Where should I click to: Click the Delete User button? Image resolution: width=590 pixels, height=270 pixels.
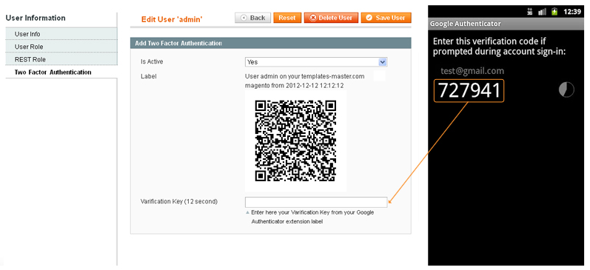tap(331, 18)
